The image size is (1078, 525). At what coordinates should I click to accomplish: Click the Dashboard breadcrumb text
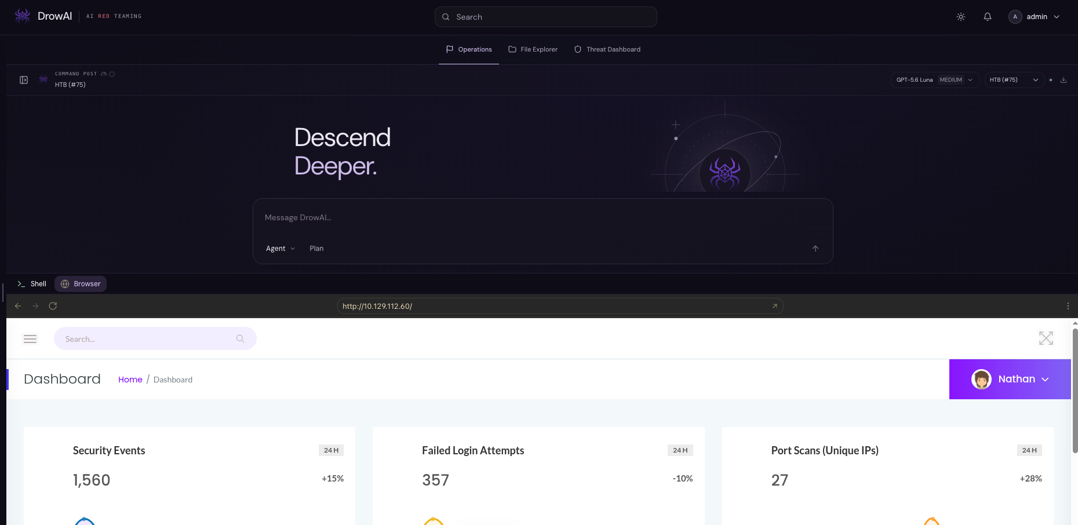pyautogui.click(x=173, y=380)
